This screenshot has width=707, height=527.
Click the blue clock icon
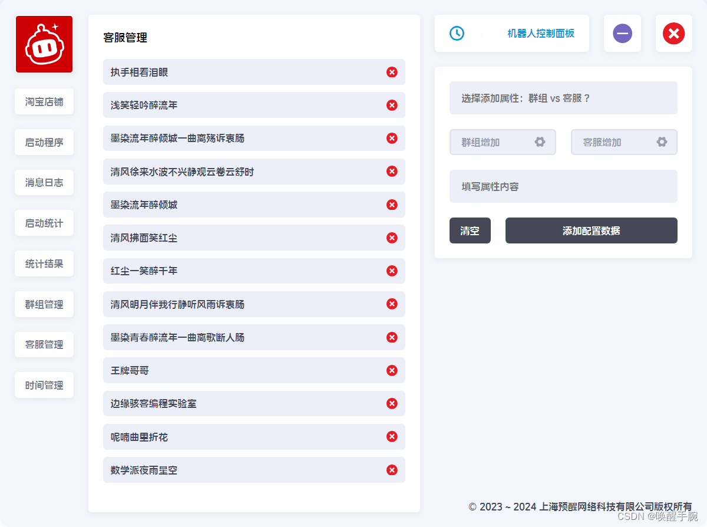coord(457,34)
